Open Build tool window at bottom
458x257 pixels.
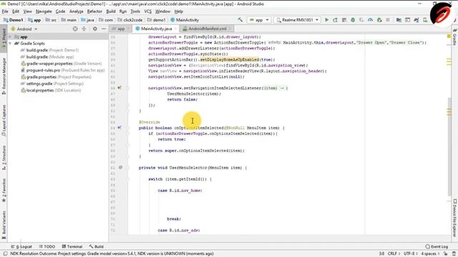(97, 246)
